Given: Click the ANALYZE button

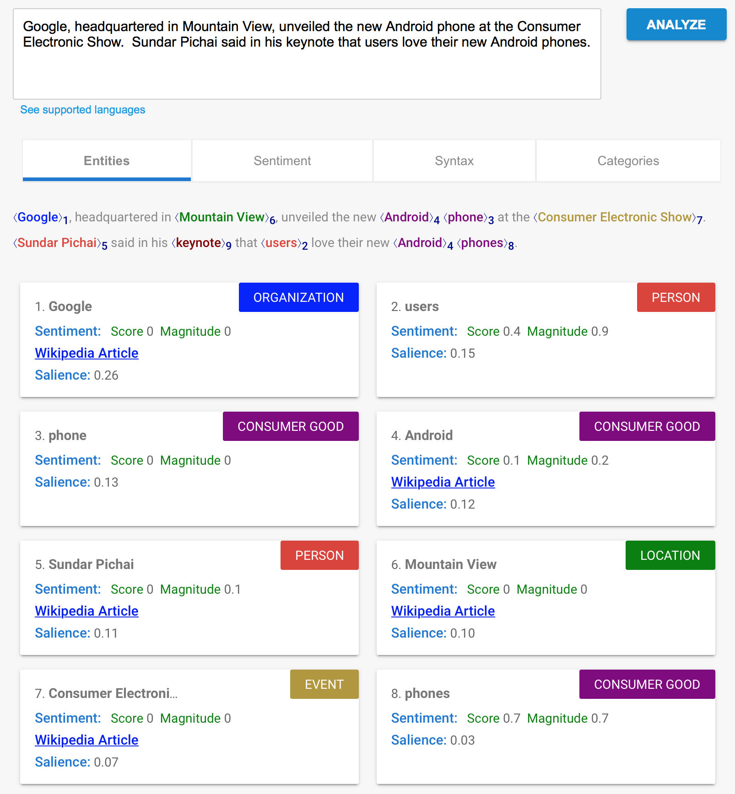Looking at the screenshot, I should coord(676,25).
